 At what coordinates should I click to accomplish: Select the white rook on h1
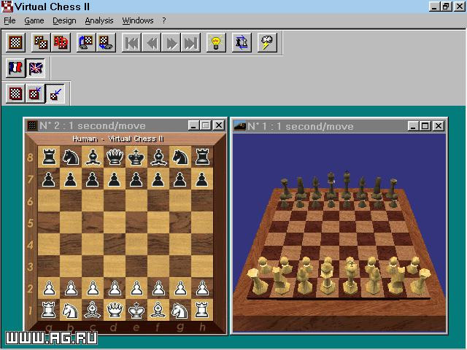[x=202, y=310]
